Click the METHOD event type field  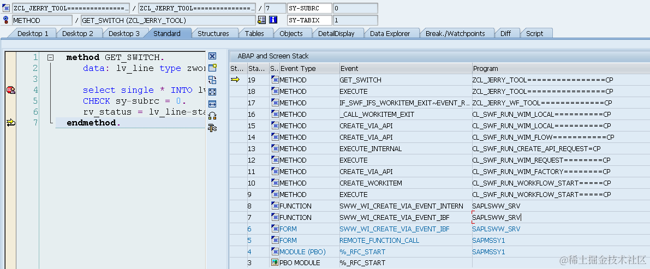tap(42, 20)
